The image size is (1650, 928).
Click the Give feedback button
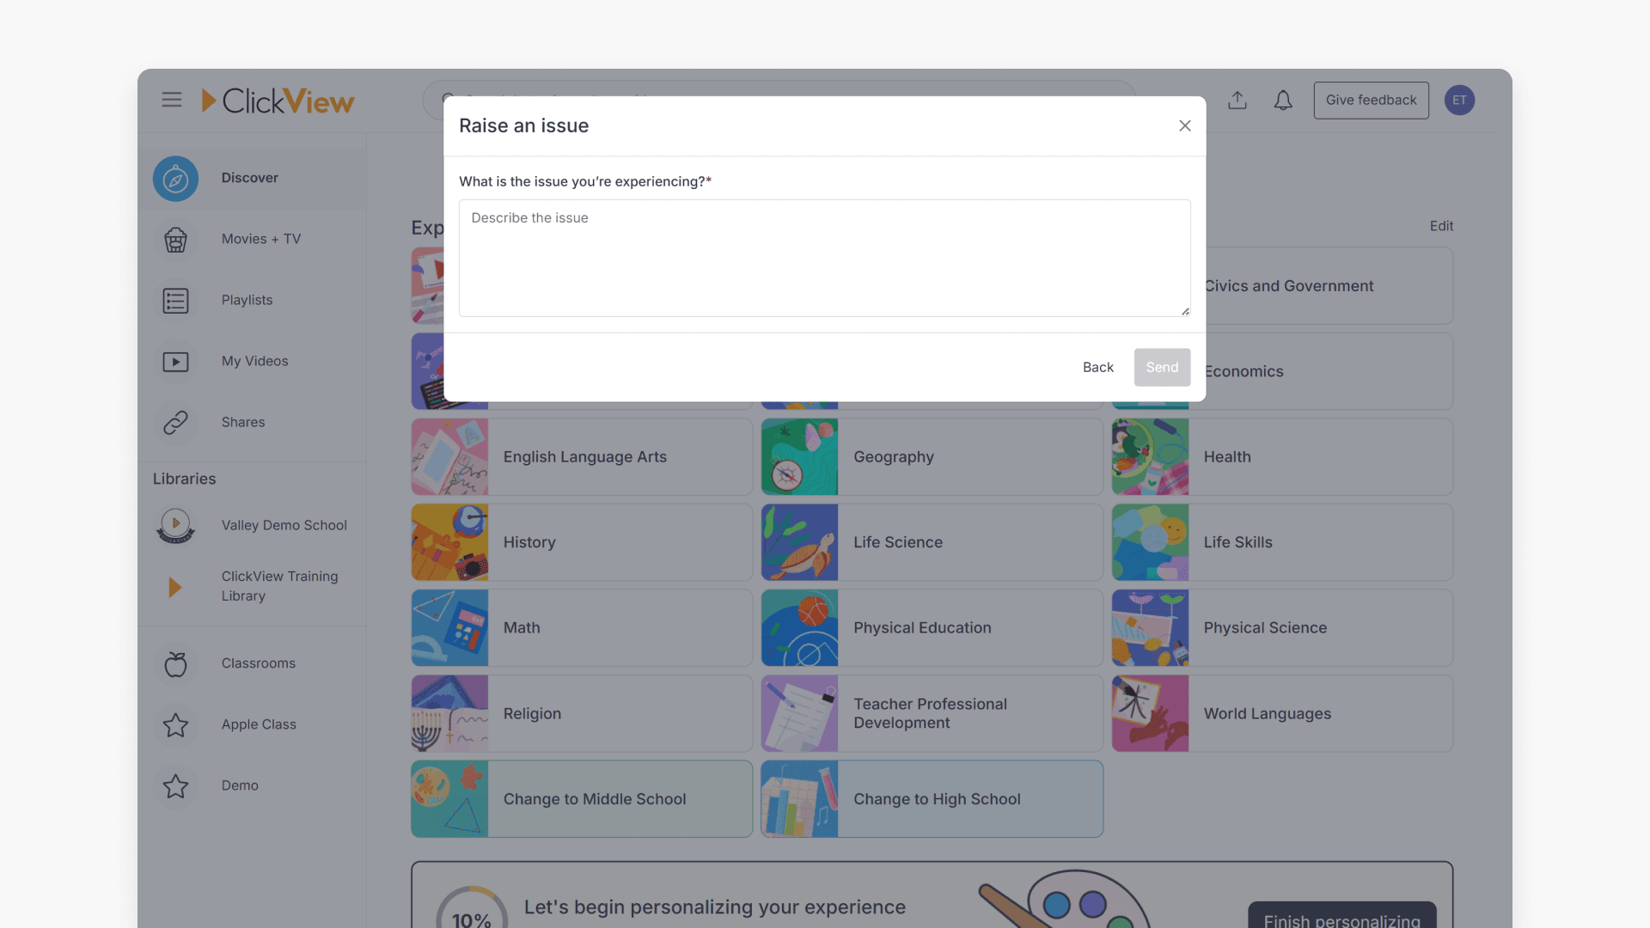pyautogui.click(x=1371, y=100)
